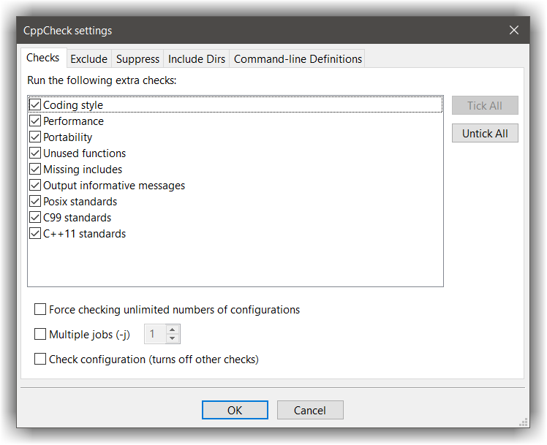The width and height of the screenshot is (547, 445).
Task: Enable Force checking unlimited configurations
Action: point(41,310)
